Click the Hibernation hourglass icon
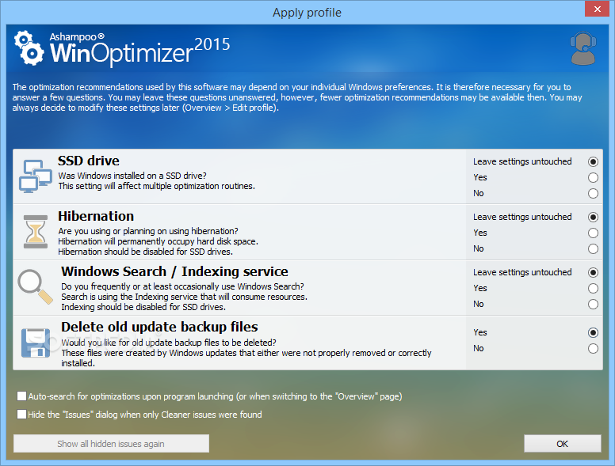This screenshot has width=615, height=466. tap(36, 232)
